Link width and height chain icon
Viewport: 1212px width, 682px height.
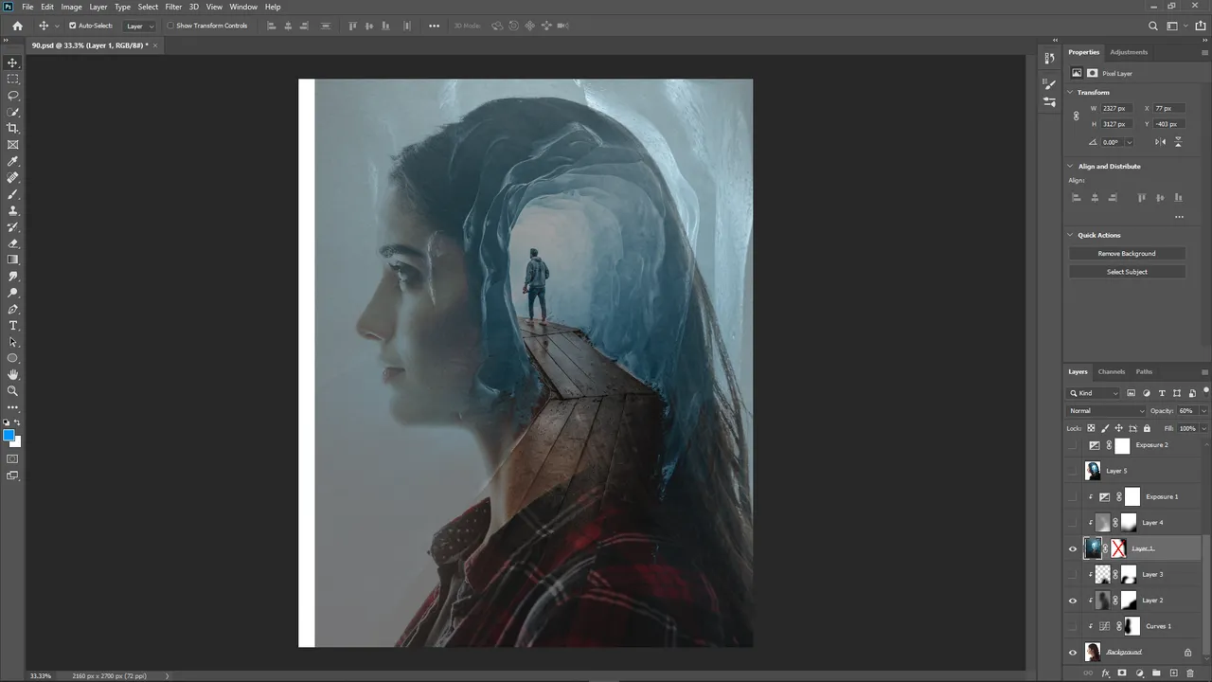click(x=1076, y=117)
